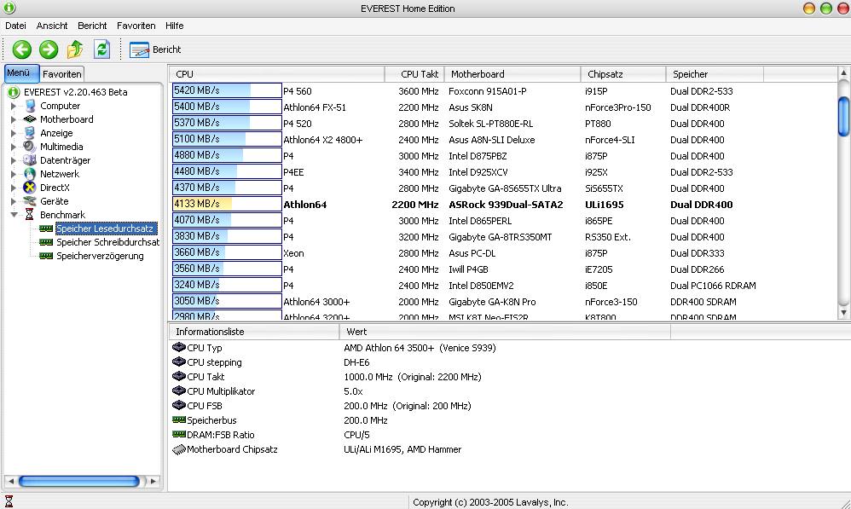Open the Bericht menu
Viewport: 851px width, 509px height.
pyautogui.click(x=92, y=26)
